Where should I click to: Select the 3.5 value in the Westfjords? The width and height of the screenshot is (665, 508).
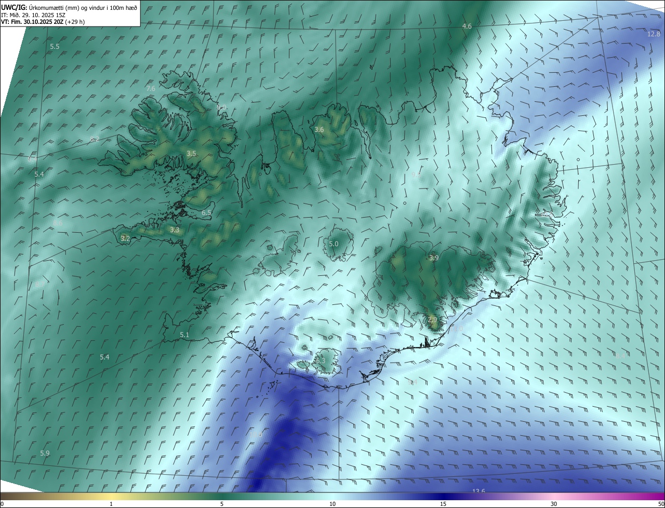pyautogui.click(x=191, y=154)
